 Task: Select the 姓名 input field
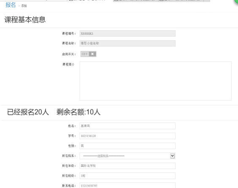click(x=127, y=126)
